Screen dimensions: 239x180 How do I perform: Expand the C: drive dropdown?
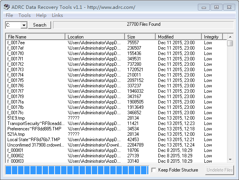24,25
